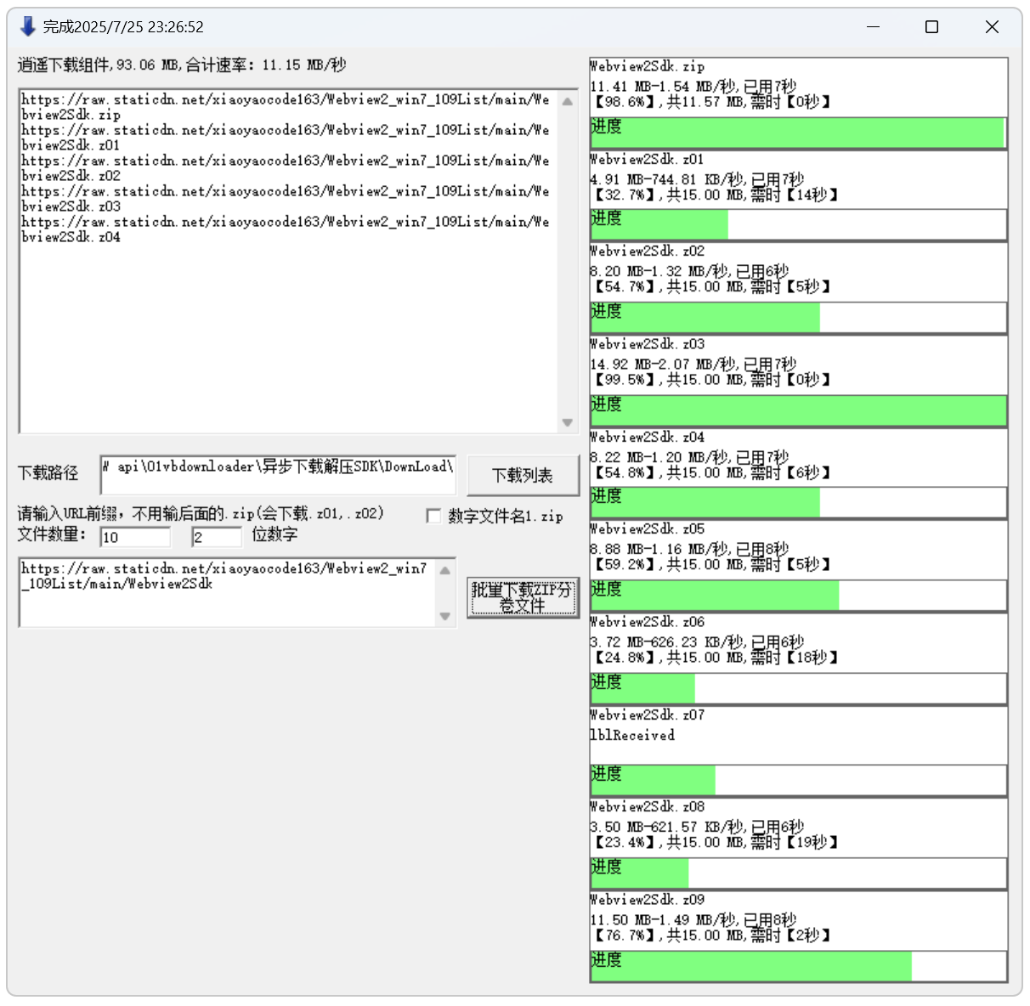Screen dimensions: 1030x1006
Task: Click the 请输入URL前缀 instruction text
Action: 201,514
